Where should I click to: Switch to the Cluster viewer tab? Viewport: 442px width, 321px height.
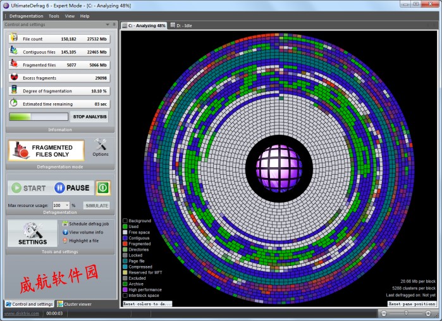(75, 304)
